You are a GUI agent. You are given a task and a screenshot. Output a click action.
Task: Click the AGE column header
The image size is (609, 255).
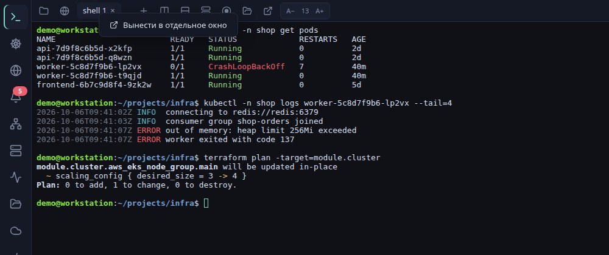[359, 39]
